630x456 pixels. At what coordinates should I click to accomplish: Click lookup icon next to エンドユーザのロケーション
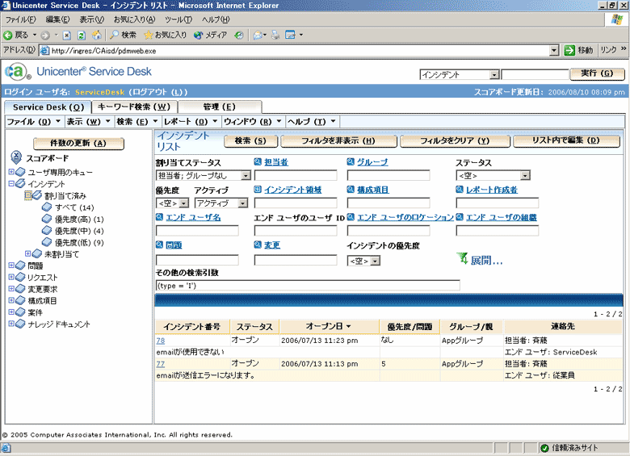click(351, 217)
